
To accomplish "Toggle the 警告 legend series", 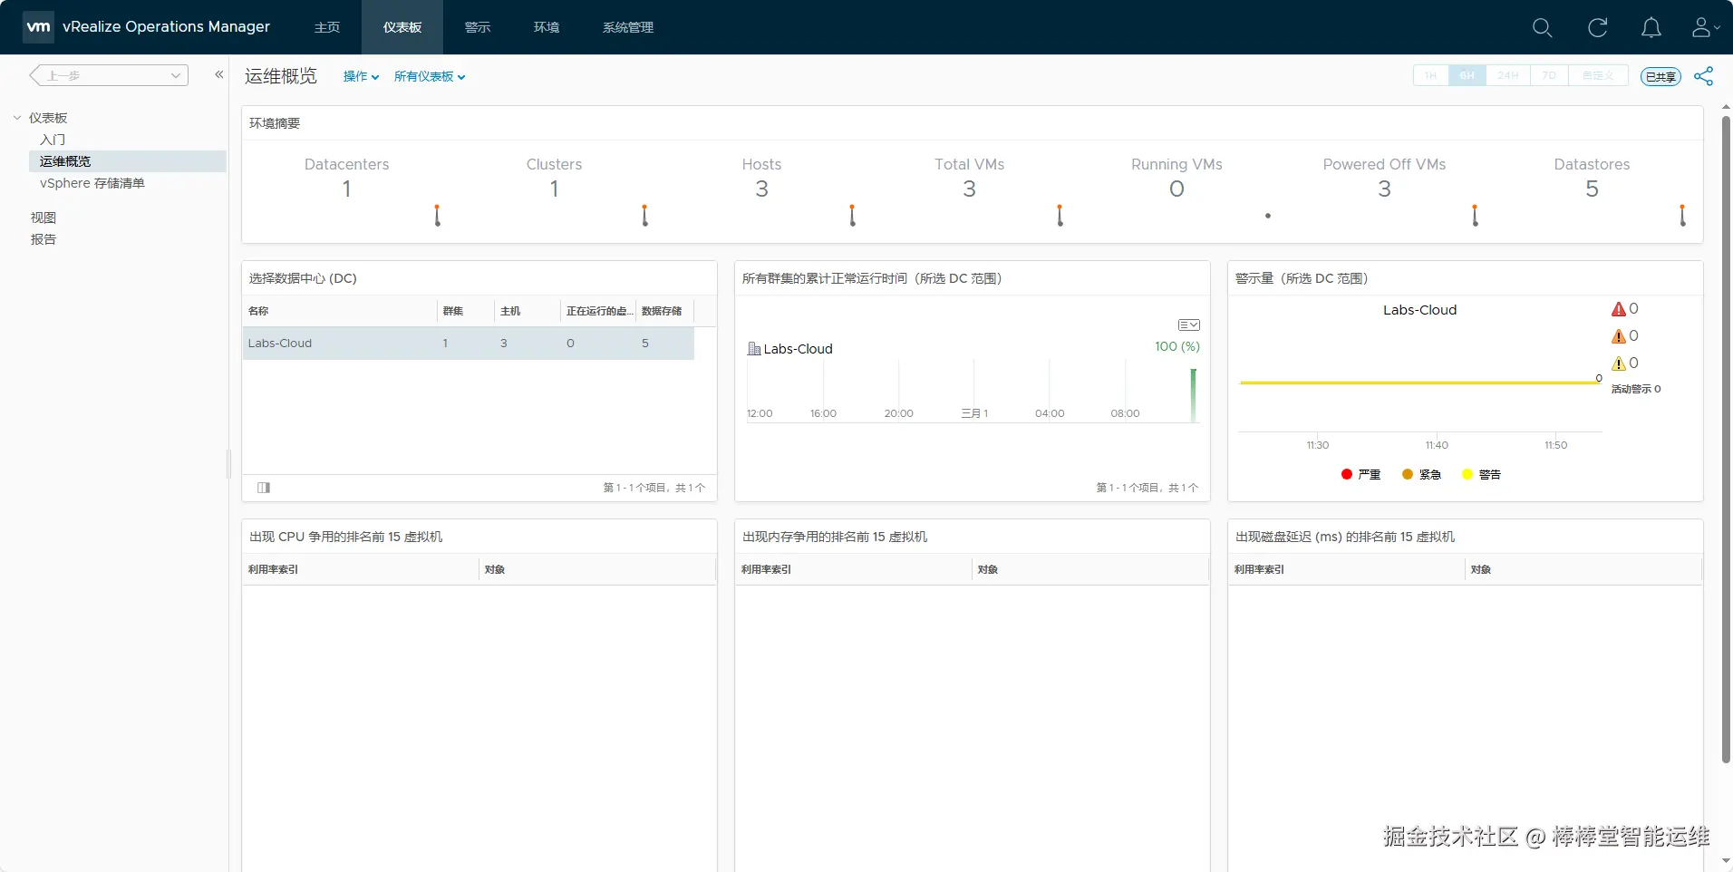I will click(x=1481, y=474).
